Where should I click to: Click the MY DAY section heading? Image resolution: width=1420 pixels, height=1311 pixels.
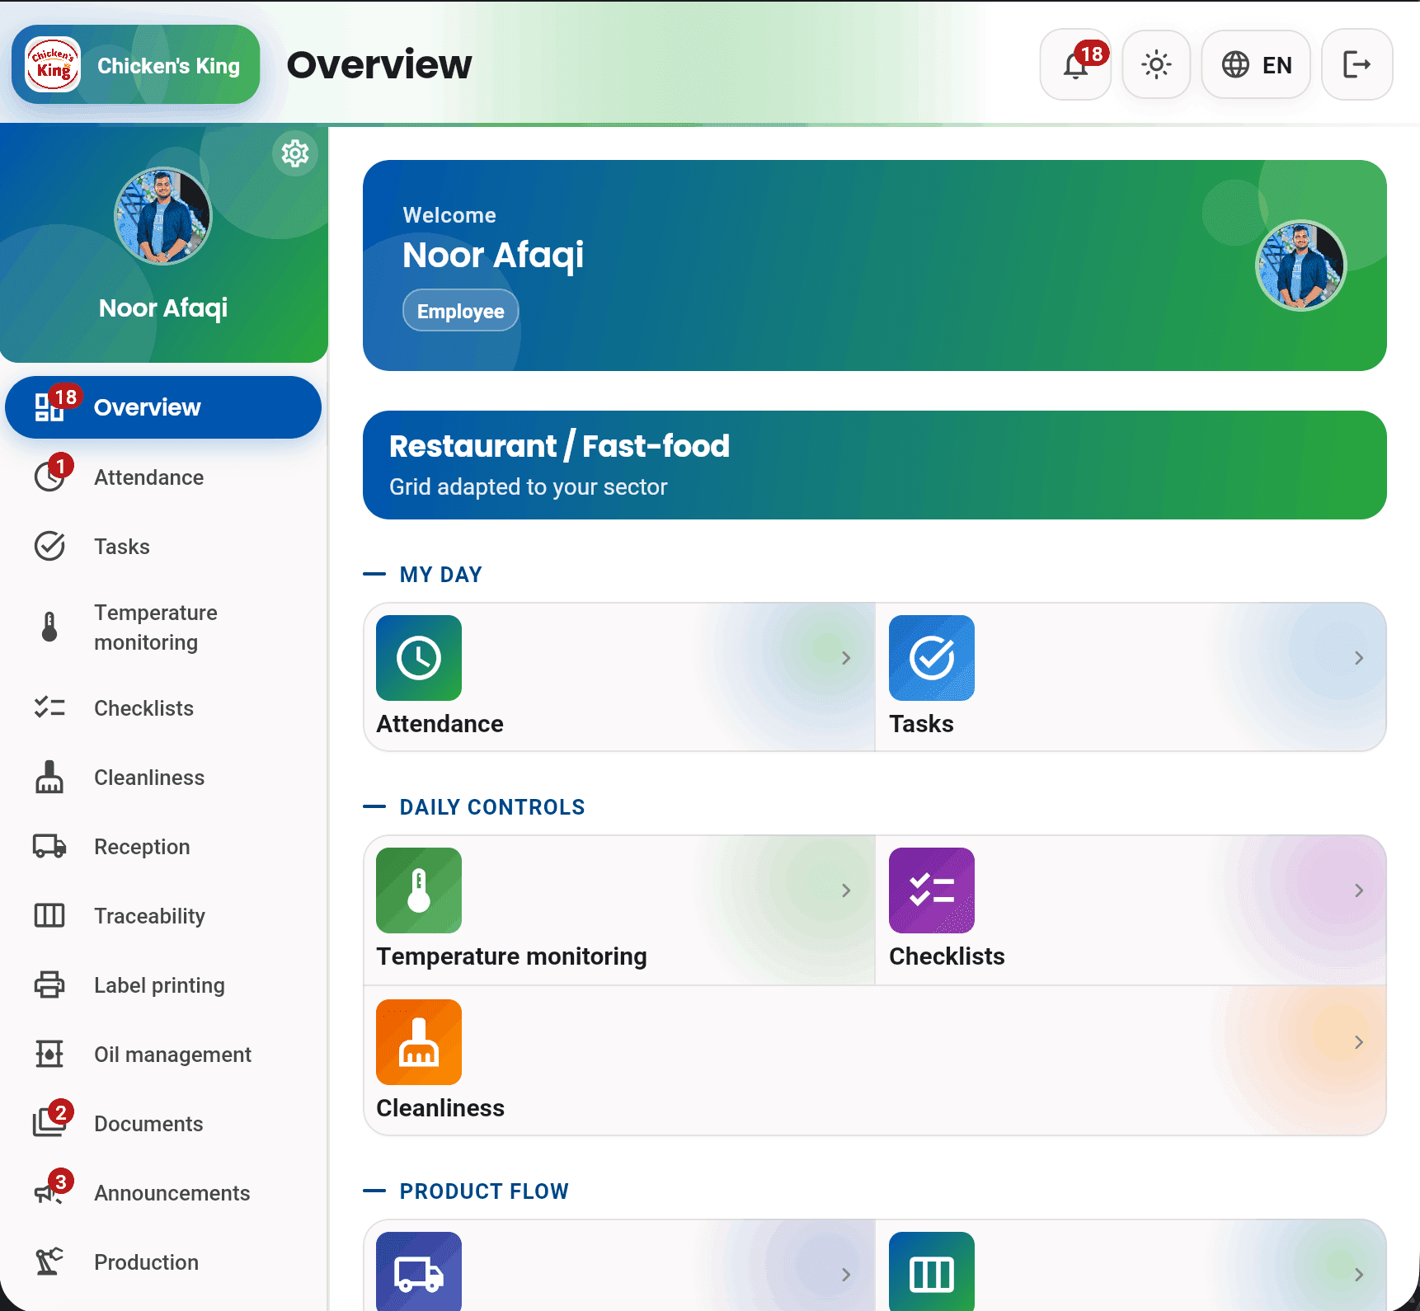(440, 575)
